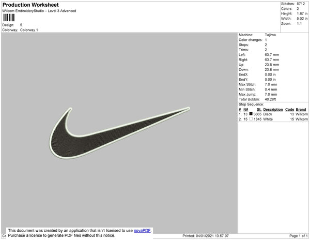
Task: Click the Brand column header
Action: click(301, 110)
